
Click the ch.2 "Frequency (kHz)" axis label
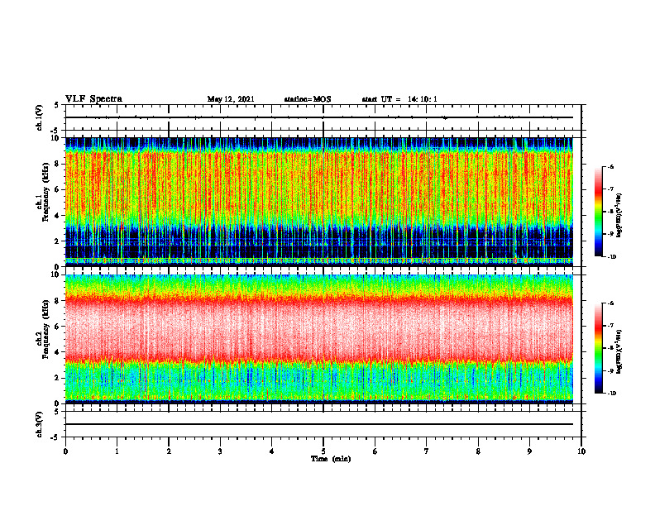pyautogui.click(x=45, y=329)
